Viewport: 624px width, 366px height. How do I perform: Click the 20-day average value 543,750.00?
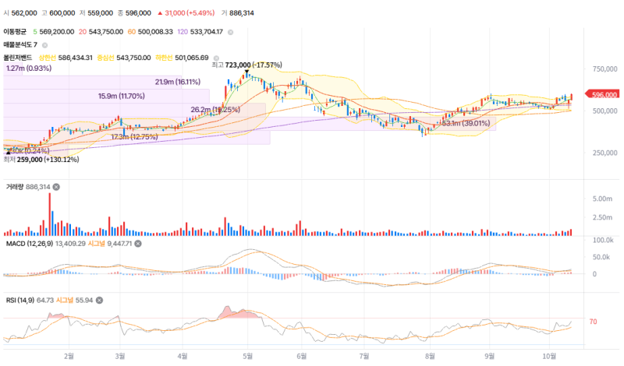106,32
